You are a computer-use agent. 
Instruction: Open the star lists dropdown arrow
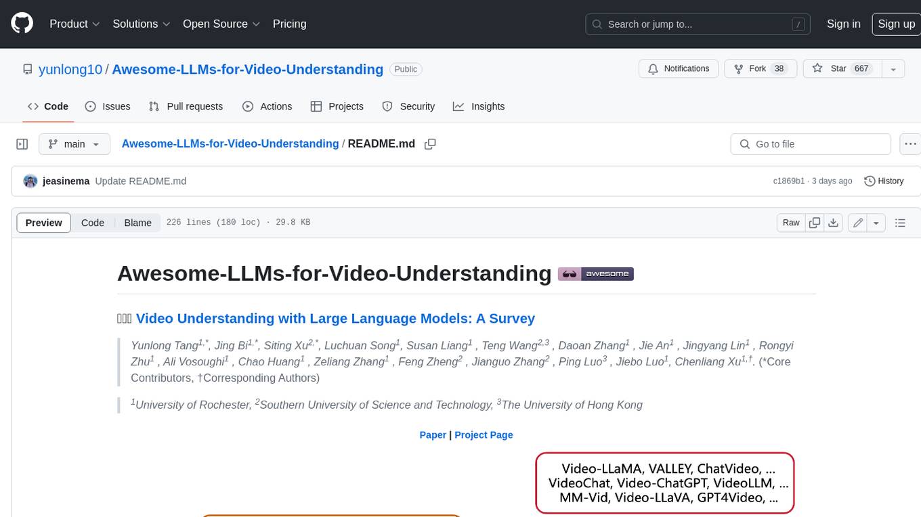pyautogui.click(x=893, y=69)
